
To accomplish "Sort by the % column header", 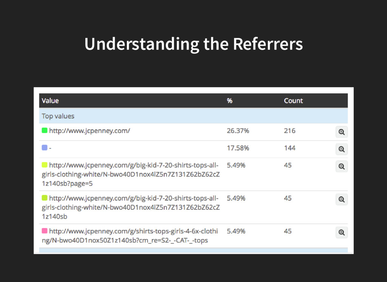I will tap(229, 101).
